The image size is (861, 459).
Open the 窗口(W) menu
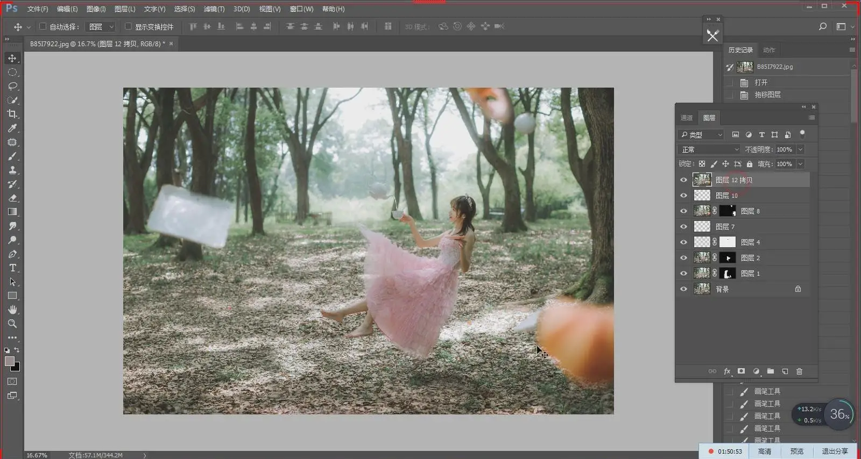pyautogui.click(x=301, y=9)
